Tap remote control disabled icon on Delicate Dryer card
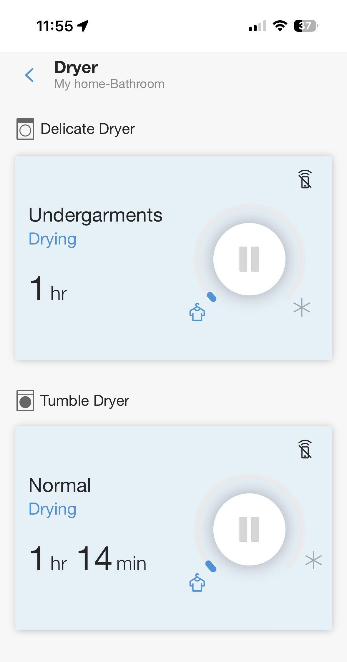 [x=305, y=179]
